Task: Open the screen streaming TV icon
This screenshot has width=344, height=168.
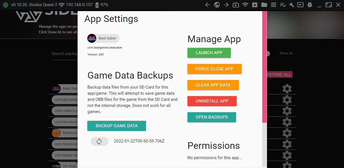Action: point(236,5)
